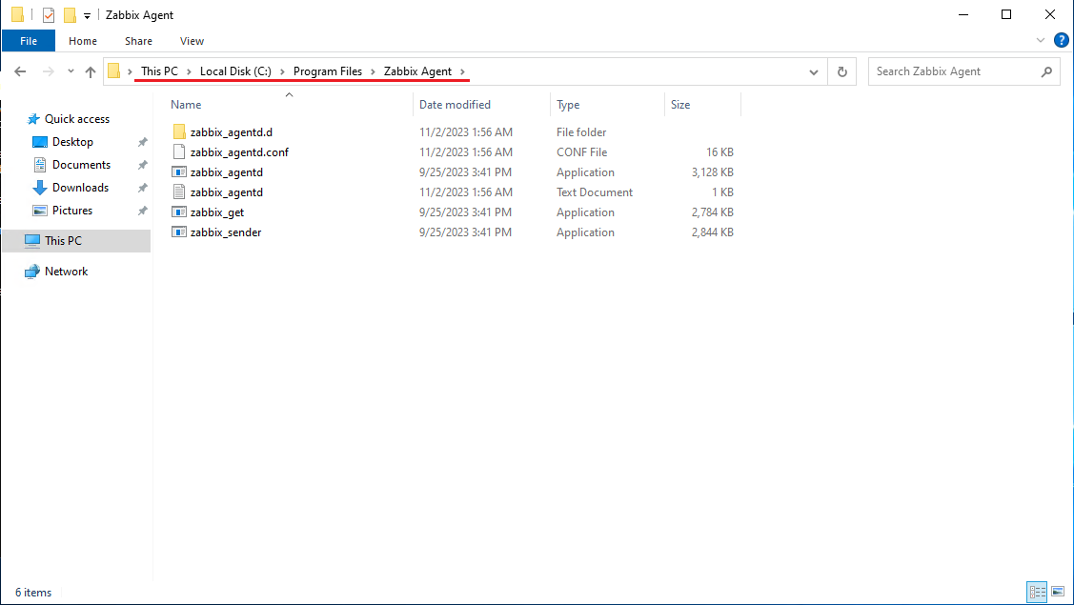This screenshot has width=1074, height=605.
Task: Open Pictures in the navigation pane
Action: click(x=71, y=211)
